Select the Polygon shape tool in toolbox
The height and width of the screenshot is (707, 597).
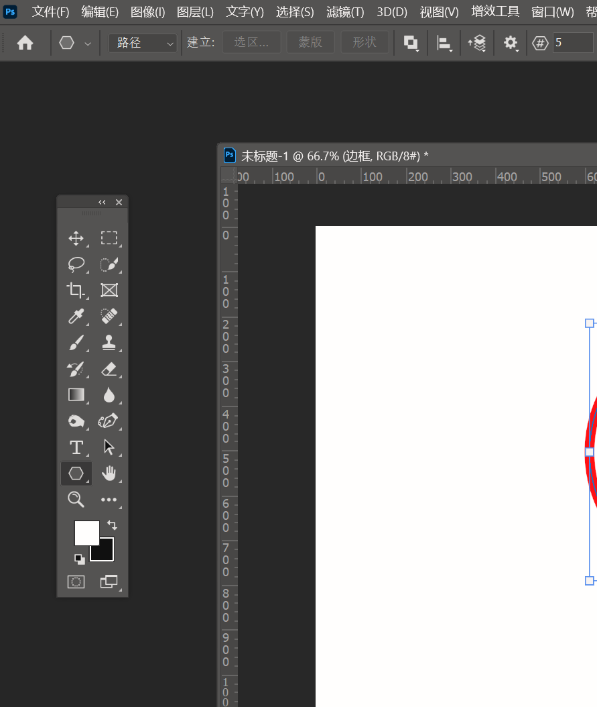[x=76, y=474]
